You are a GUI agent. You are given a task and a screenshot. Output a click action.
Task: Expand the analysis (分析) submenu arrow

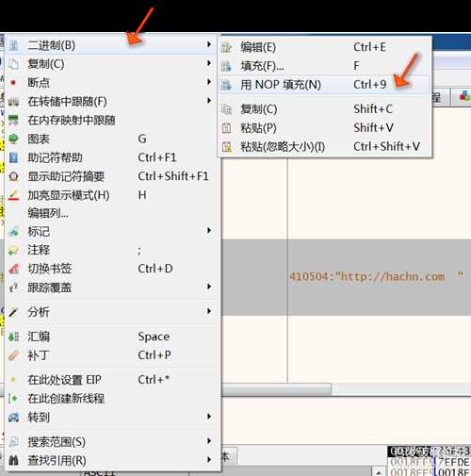point(209,311)
